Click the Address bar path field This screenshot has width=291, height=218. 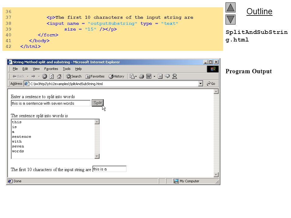click(113, 84)
